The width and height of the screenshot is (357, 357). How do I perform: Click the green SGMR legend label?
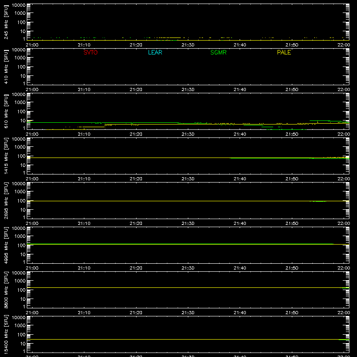pyautogui.click(x=218, y=52)
